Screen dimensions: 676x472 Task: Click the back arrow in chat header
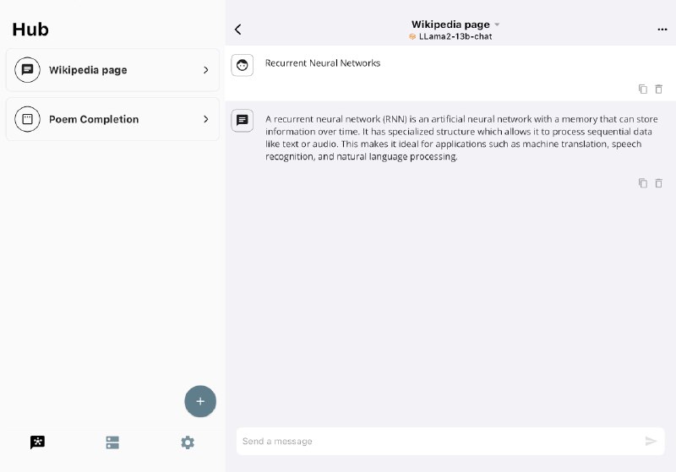[238, 30]
